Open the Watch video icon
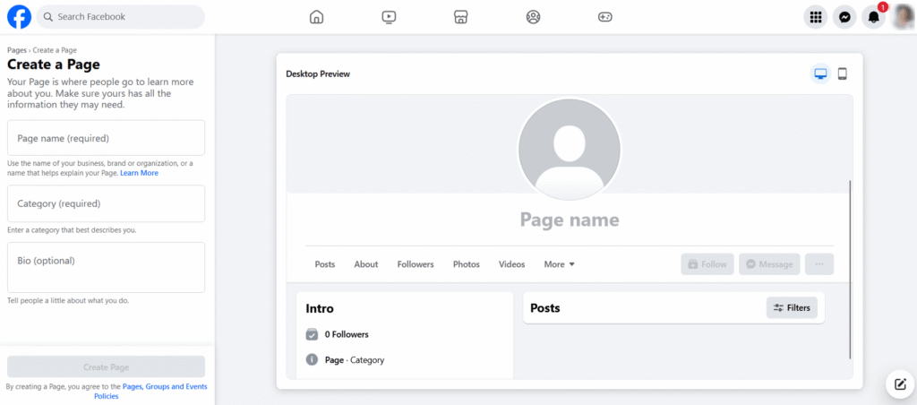Image resolution: width=917 pixels, height=405 pixels. coord(389,17)
